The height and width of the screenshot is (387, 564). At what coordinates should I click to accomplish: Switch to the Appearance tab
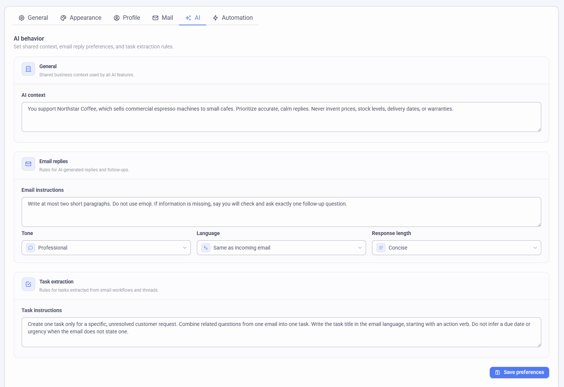pyautogui.click(x=81, y=18)
